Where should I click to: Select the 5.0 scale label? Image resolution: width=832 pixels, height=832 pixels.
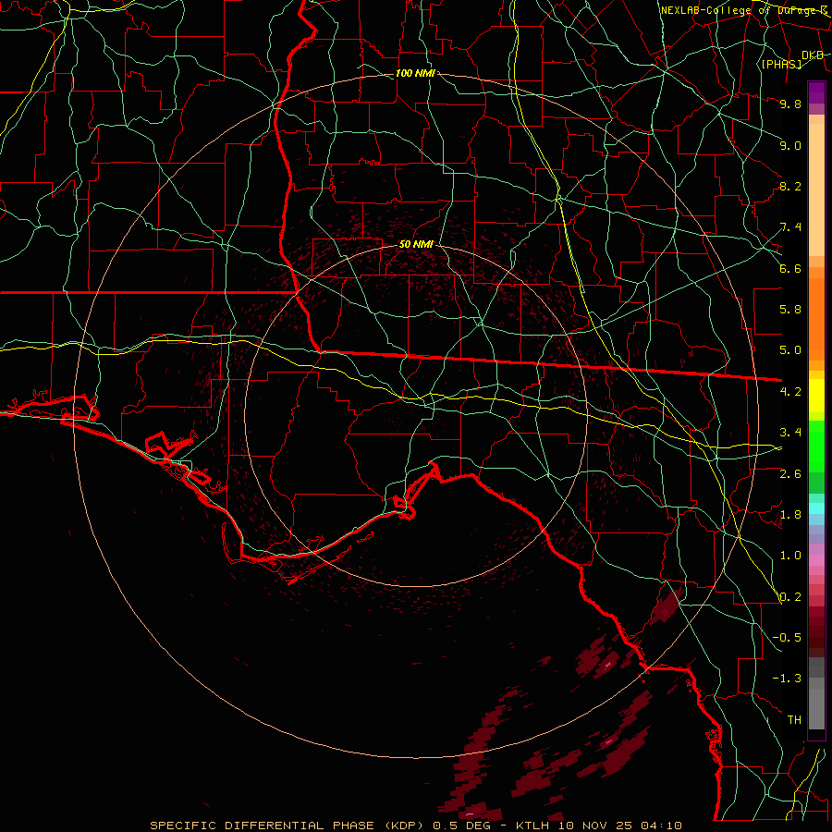pos(790,350)
